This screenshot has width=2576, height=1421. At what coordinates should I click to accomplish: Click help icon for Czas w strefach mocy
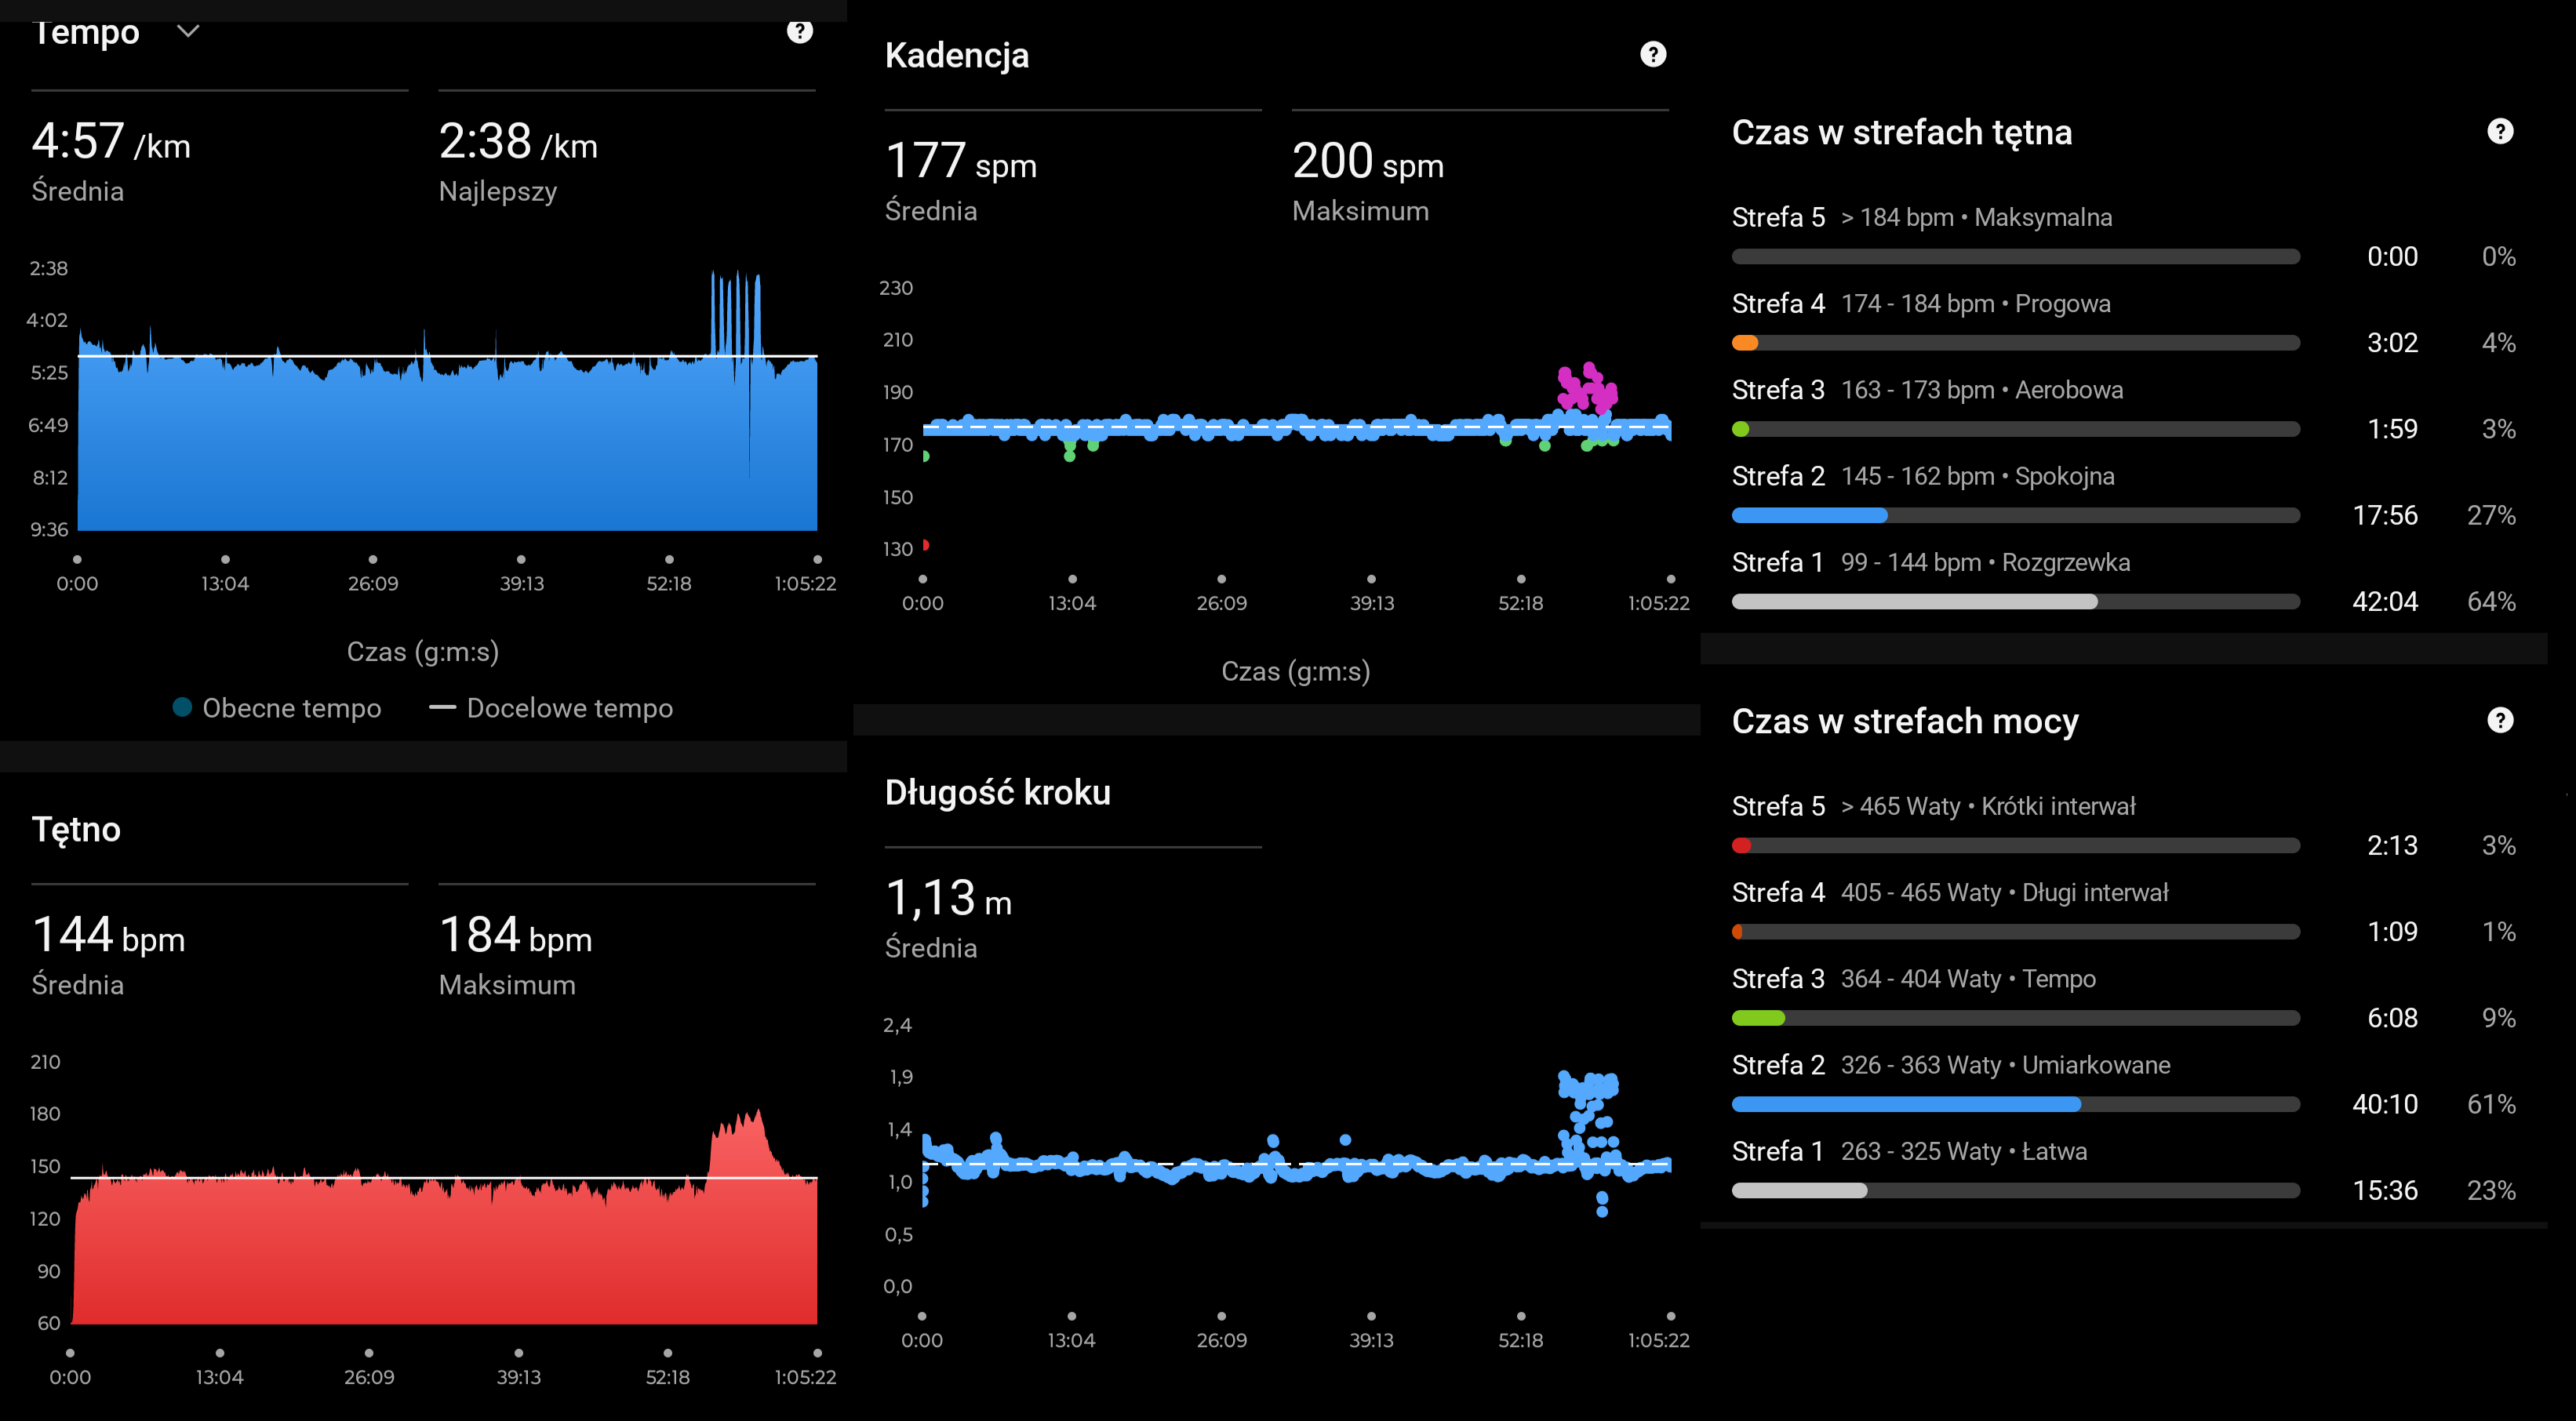[2499, 720]
